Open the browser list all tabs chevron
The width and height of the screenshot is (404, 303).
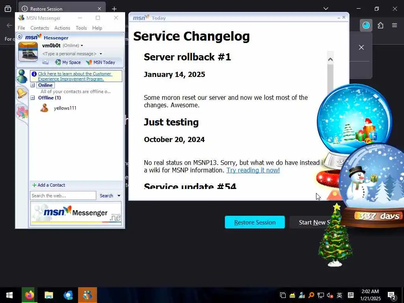[x=325, y=9]
